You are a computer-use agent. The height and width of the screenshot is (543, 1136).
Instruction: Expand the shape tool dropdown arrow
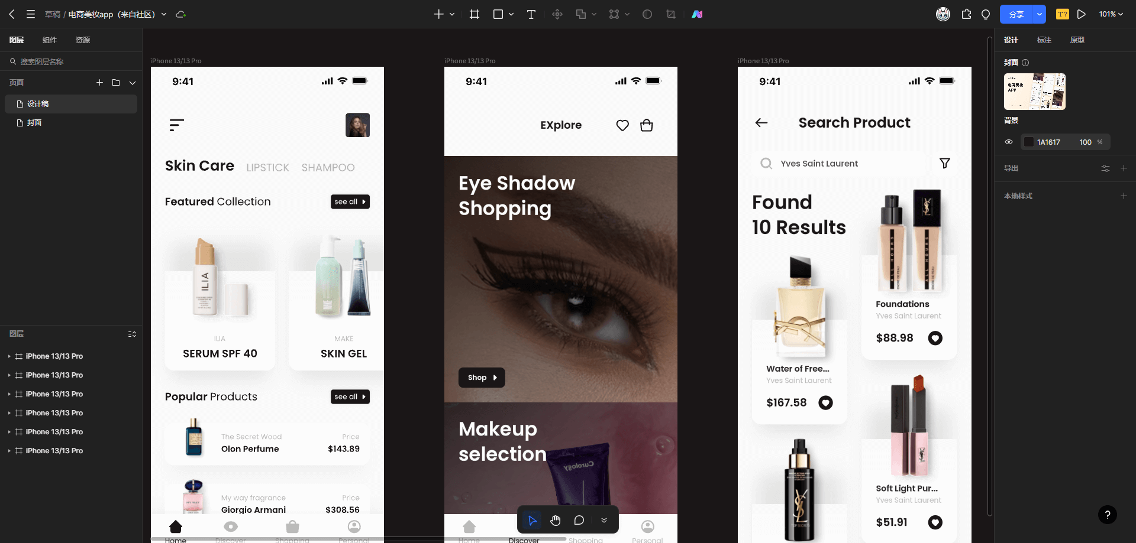point(511,14)
